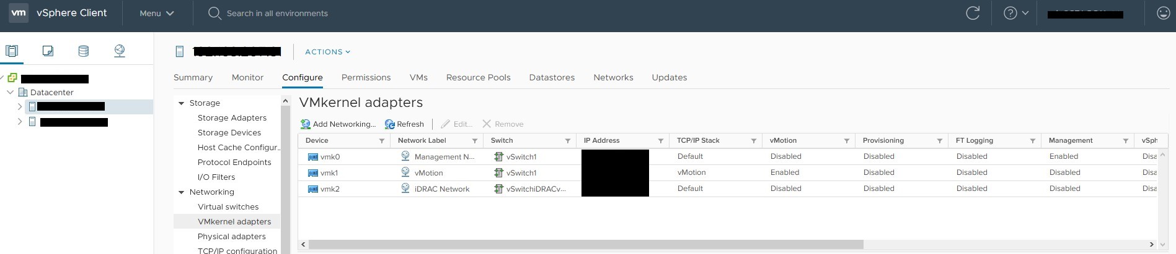Image resolution: width=1176 pixels, height=254 pixels.
Task: Open Storage Devices settings
Action: point(229,132)
